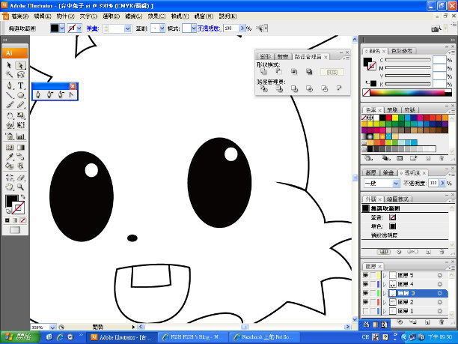Select the Column Graph tool
The height and width of the screenshot is (344, 458).
(20, 136)
